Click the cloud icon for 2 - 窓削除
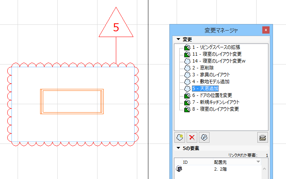This screenshot has height=179, width=286. [x=187, y=68]
